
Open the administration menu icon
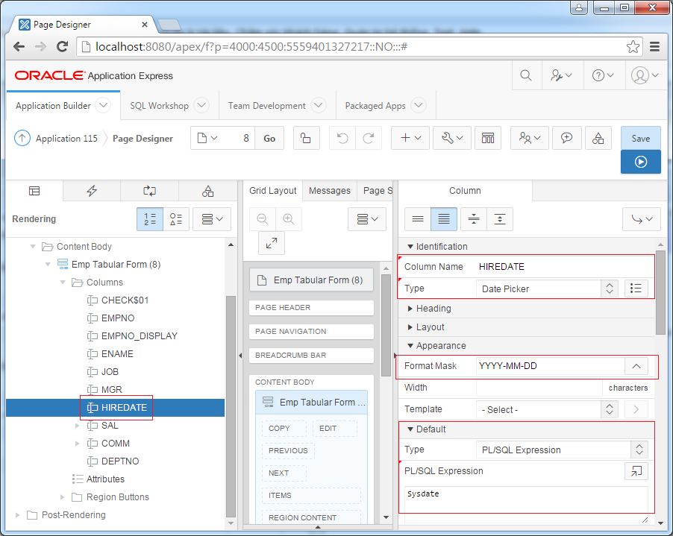561,75
